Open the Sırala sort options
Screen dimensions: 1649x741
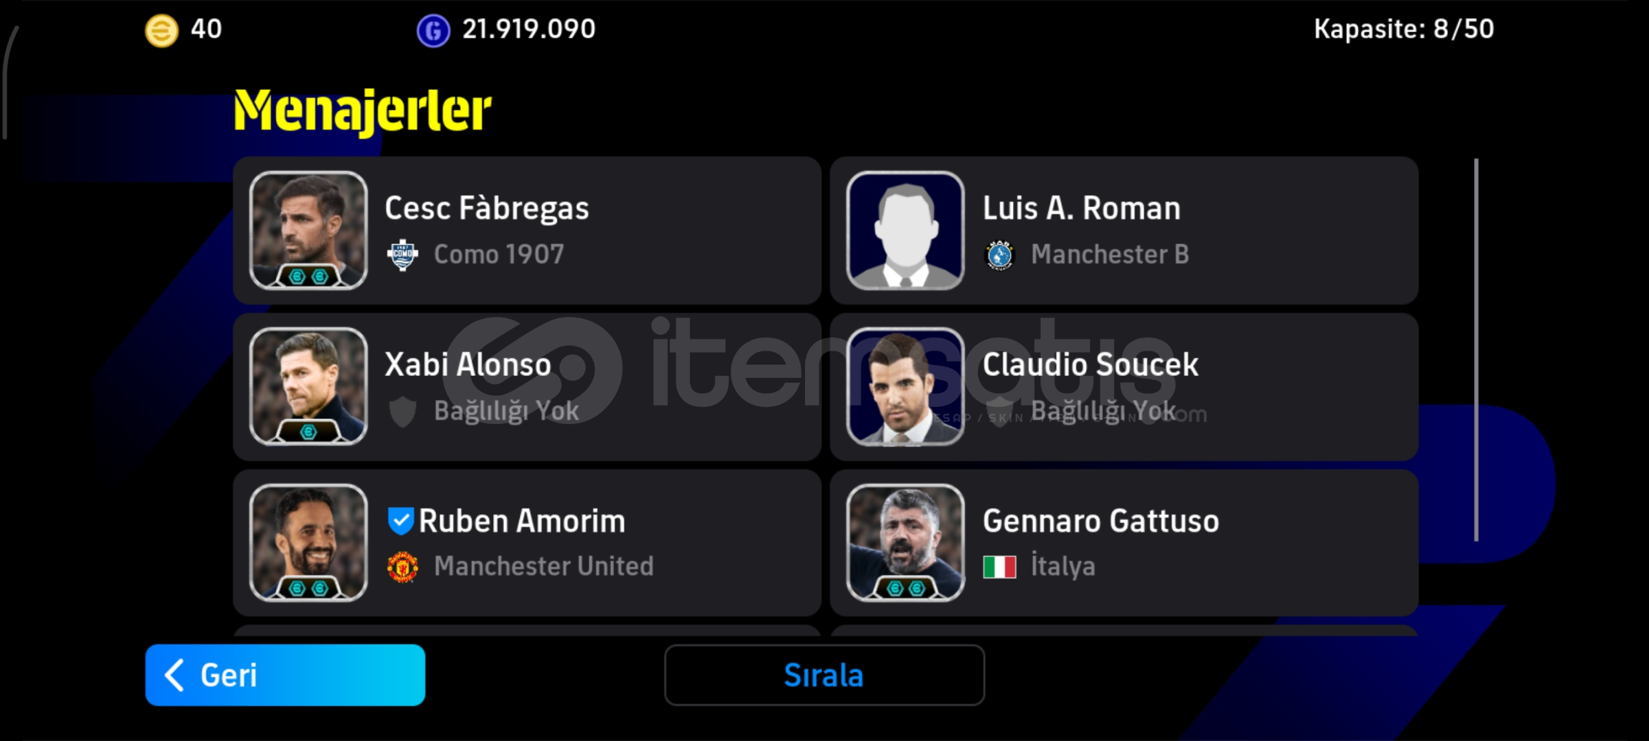pyautogui.click(x=824, y=675)
